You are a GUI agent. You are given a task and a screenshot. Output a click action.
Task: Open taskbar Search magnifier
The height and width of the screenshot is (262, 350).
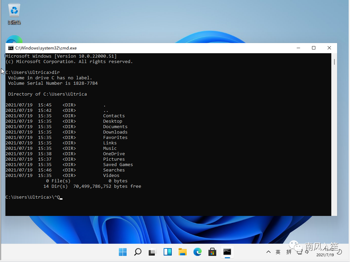coord(138,252)
